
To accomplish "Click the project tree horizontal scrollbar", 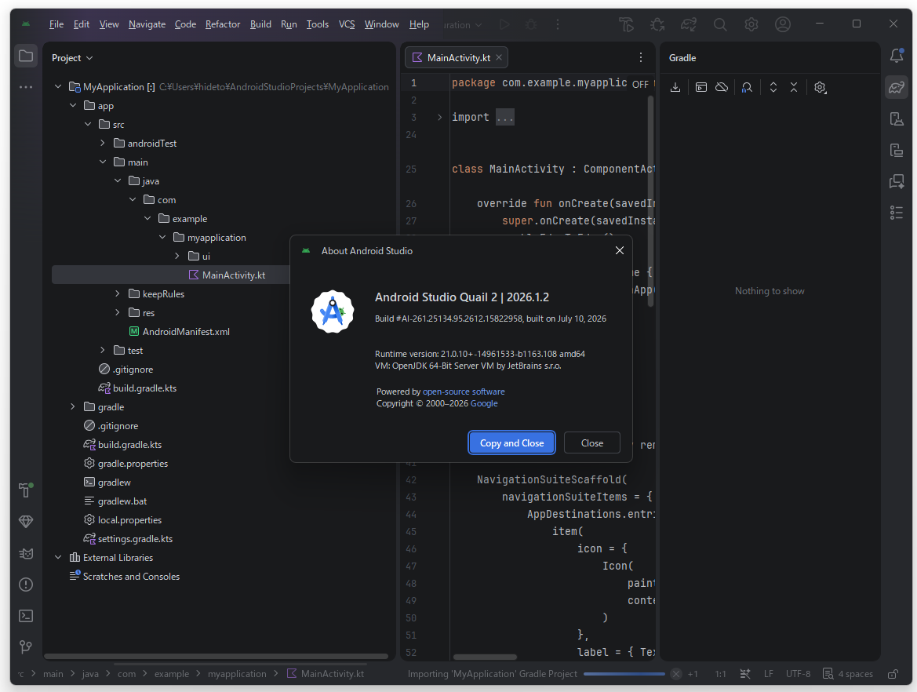I will click(216, 657).
